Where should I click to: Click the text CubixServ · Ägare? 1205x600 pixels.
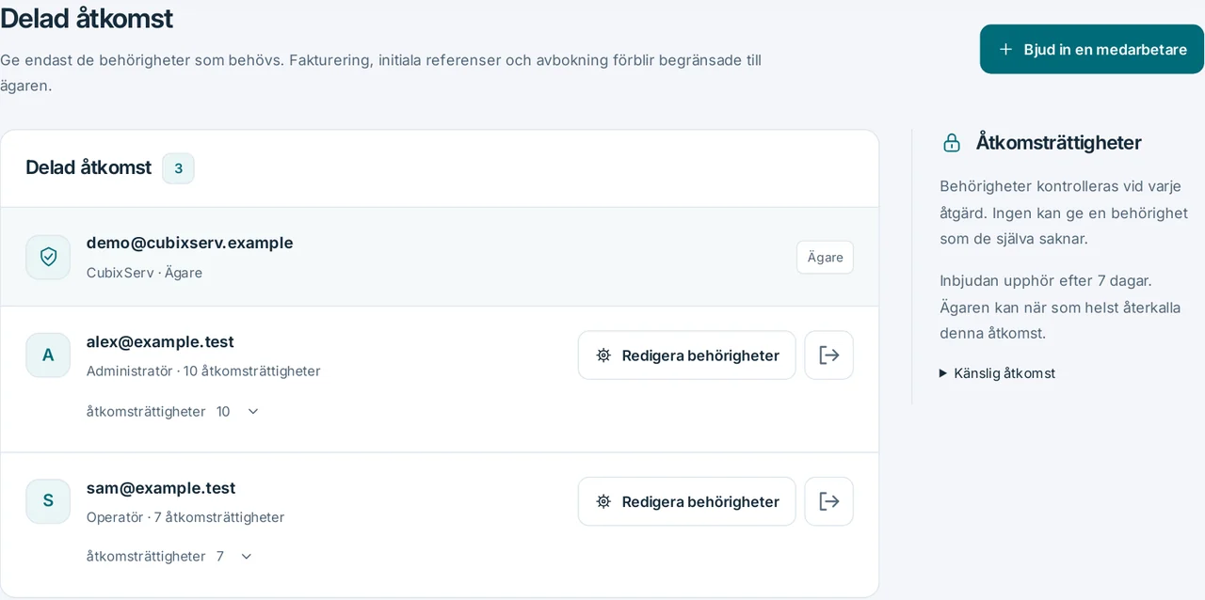point(144,273)
